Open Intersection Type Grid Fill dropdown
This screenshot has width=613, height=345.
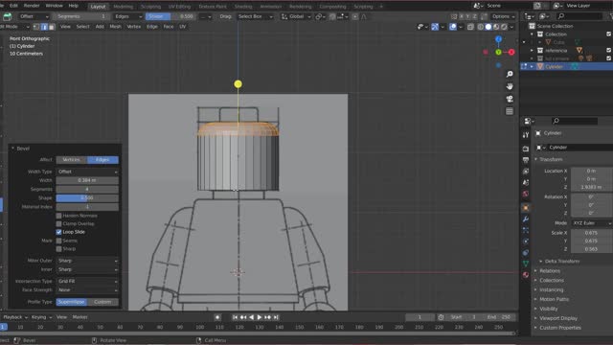[x=87, y=281]
